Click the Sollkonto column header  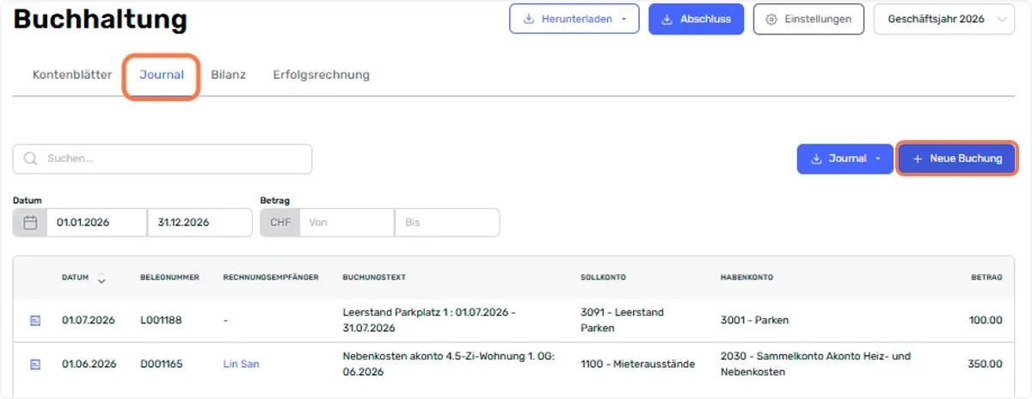pyautogui.click(x=603, y=278)
